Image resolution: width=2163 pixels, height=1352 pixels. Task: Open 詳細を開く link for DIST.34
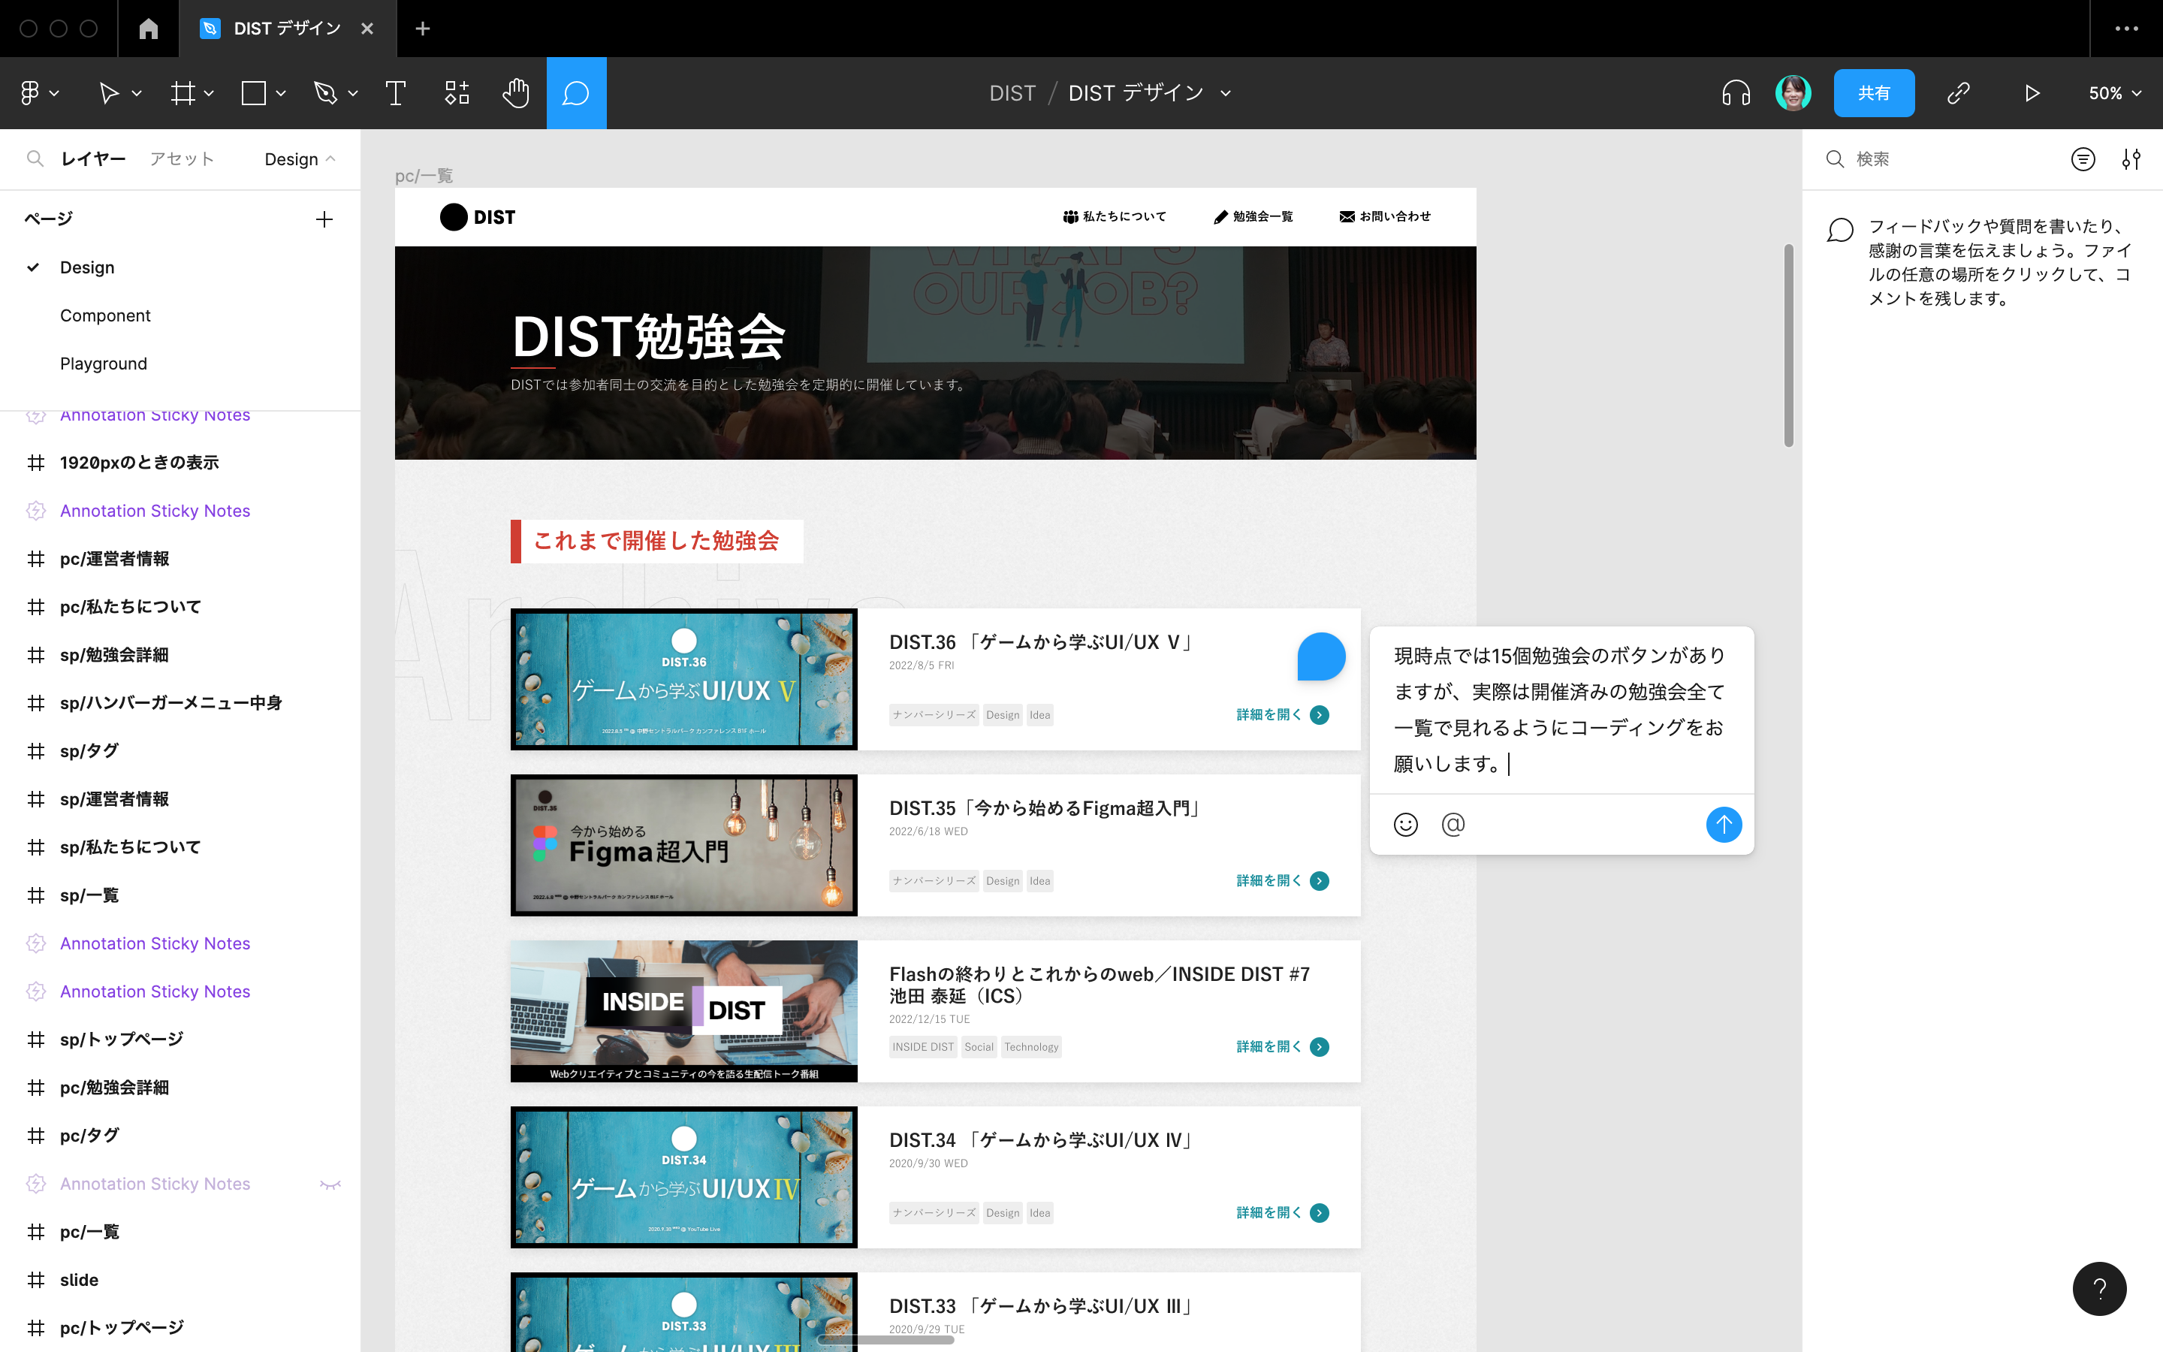click(x=1282, y=1212)
